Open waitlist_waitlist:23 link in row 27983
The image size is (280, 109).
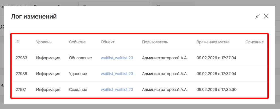[x=117, y=58]
